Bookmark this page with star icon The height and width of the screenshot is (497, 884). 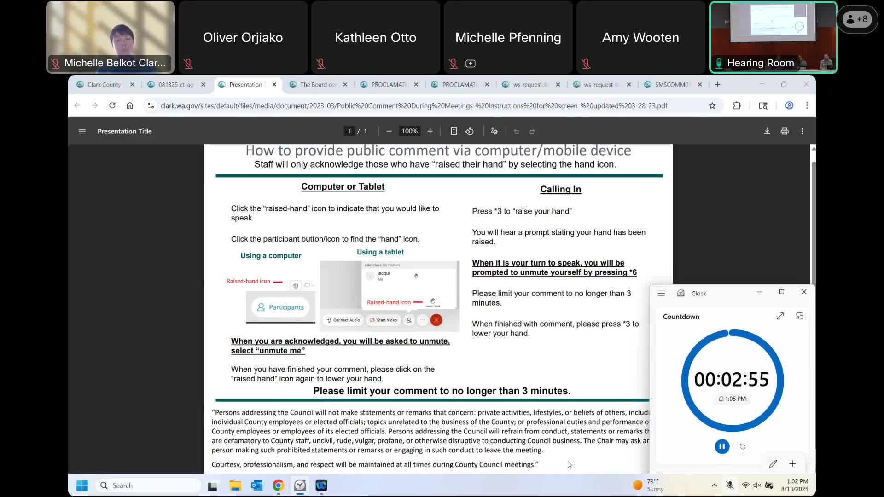[712, 105]
